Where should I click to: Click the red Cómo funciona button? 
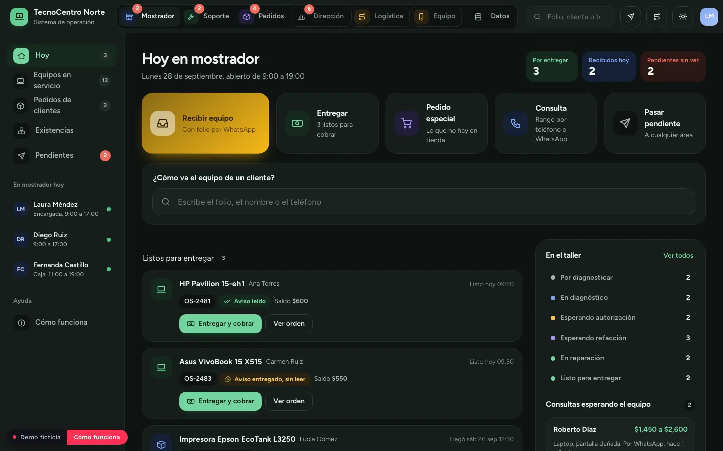tap(97, 437)
